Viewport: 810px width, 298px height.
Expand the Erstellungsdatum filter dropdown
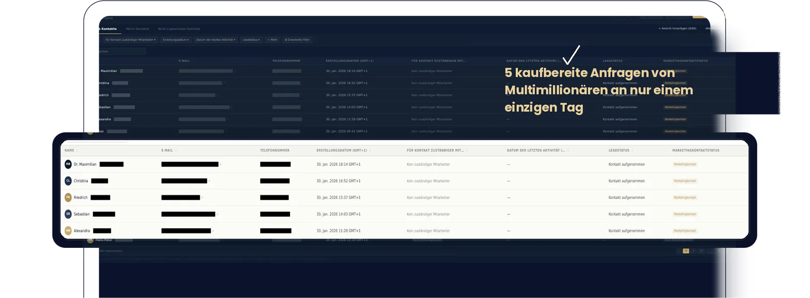(176, 40)
